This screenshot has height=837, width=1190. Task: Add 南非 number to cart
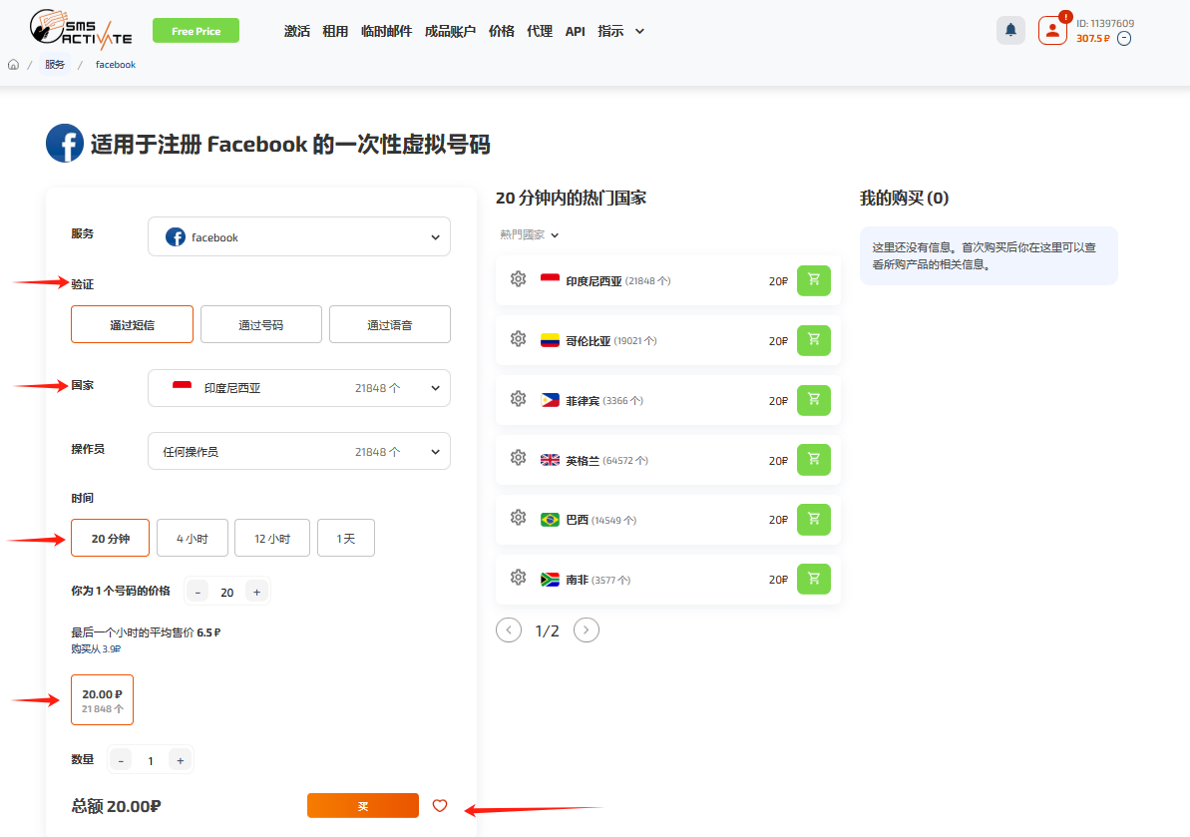814,579
